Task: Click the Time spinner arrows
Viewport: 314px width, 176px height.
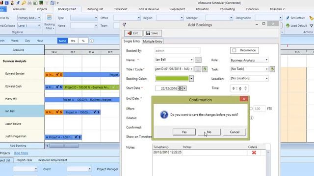Action: 245,88
